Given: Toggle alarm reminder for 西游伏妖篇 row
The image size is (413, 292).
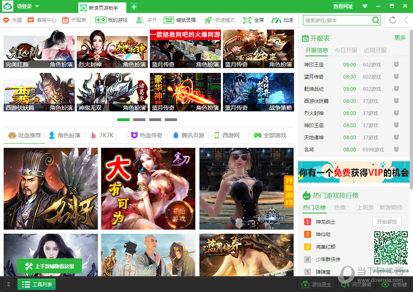Looking at the screenshot, I should tap(396, 100).
